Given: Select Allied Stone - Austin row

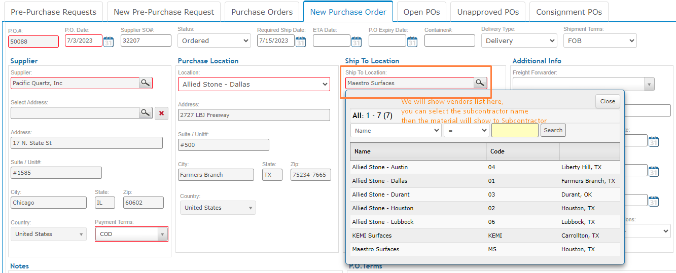Looking at the screenshot, I should 485,167.
